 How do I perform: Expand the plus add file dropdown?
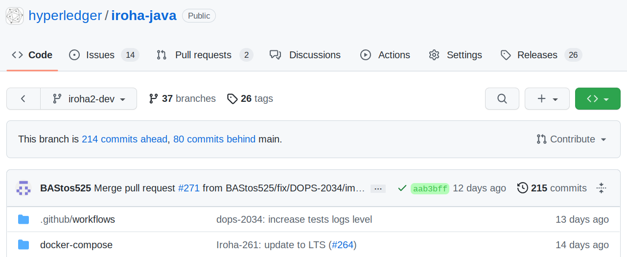coord(547,98)
